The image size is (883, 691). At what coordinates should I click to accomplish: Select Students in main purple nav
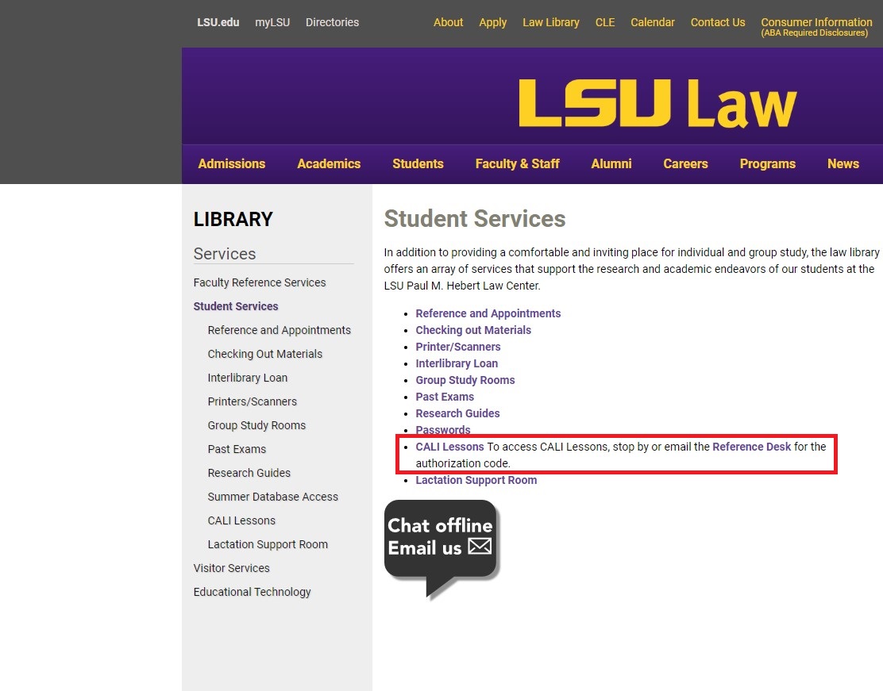418,163
